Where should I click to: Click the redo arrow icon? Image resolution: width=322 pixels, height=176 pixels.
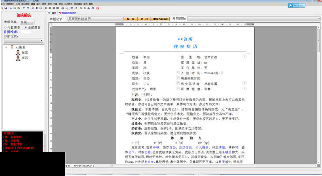pos(28,8)
